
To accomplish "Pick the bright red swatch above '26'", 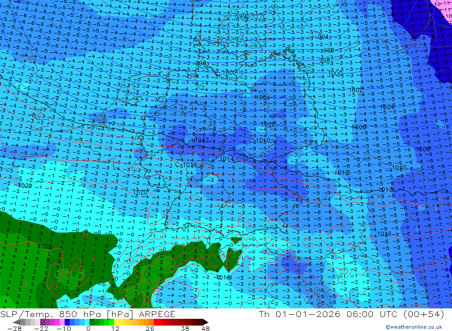I will 156,322.
